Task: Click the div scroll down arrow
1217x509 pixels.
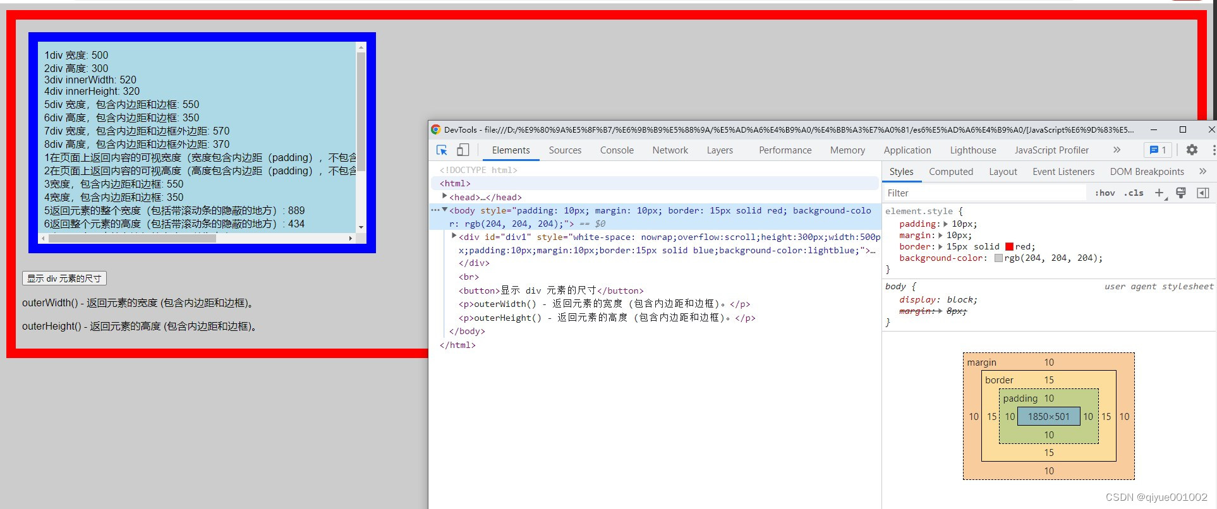Action: [361, 227]
